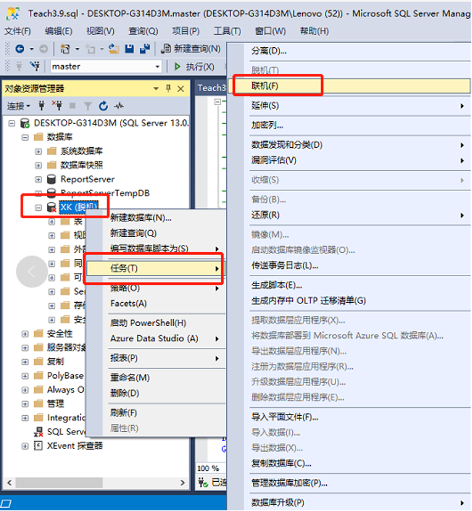Click the activity monitor pulse icon
The height and width of the screenshot is (511, 472).
[119, 106]
